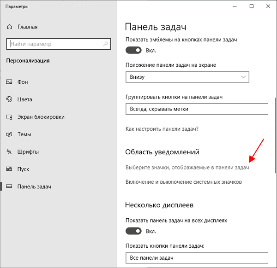Click the magnifier icon in search box

(x=106, y=44)
